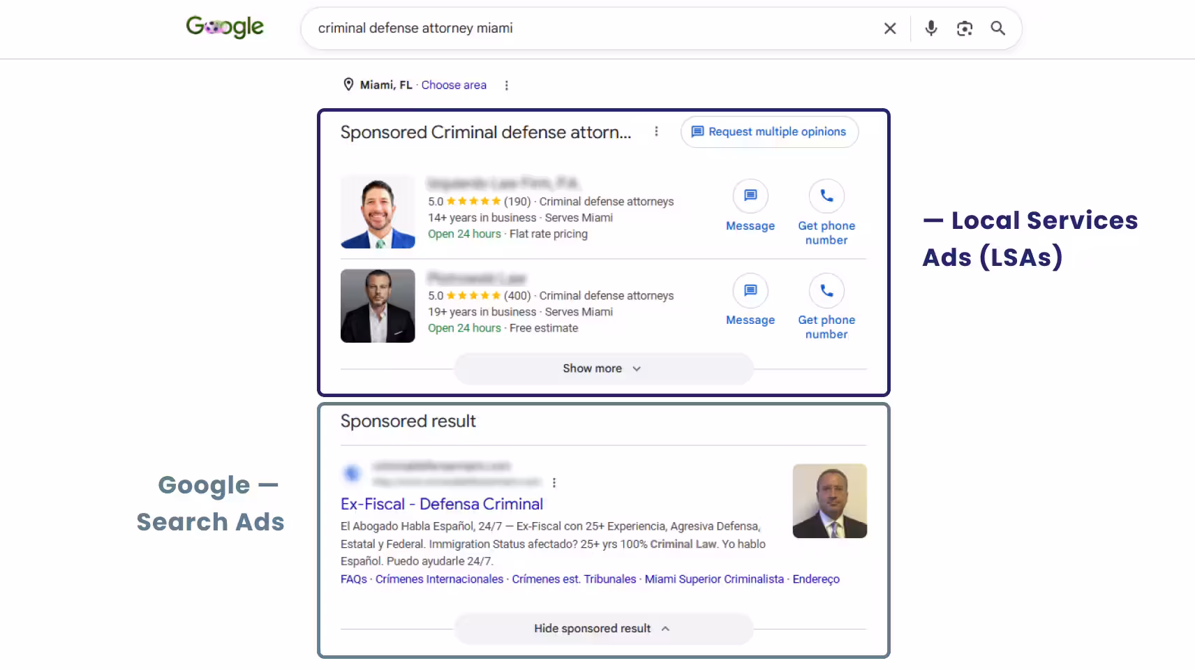The height and width of the screenshot is (670, 1195).
Task: Open the Miami Superior Criminalista sitelink
Action: [714, 579]
